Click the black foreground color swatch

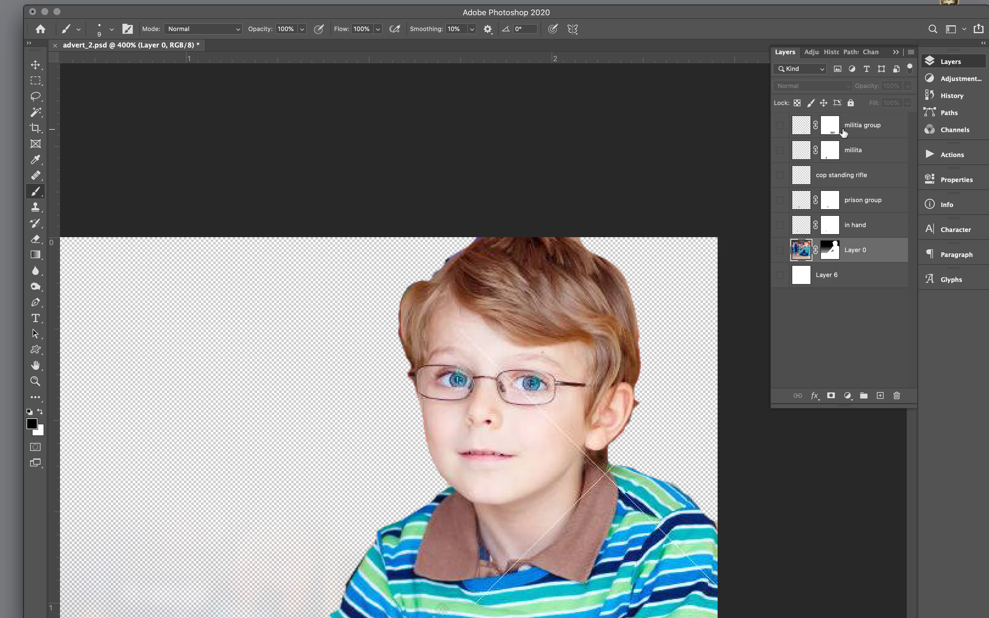tap(31, 423)
